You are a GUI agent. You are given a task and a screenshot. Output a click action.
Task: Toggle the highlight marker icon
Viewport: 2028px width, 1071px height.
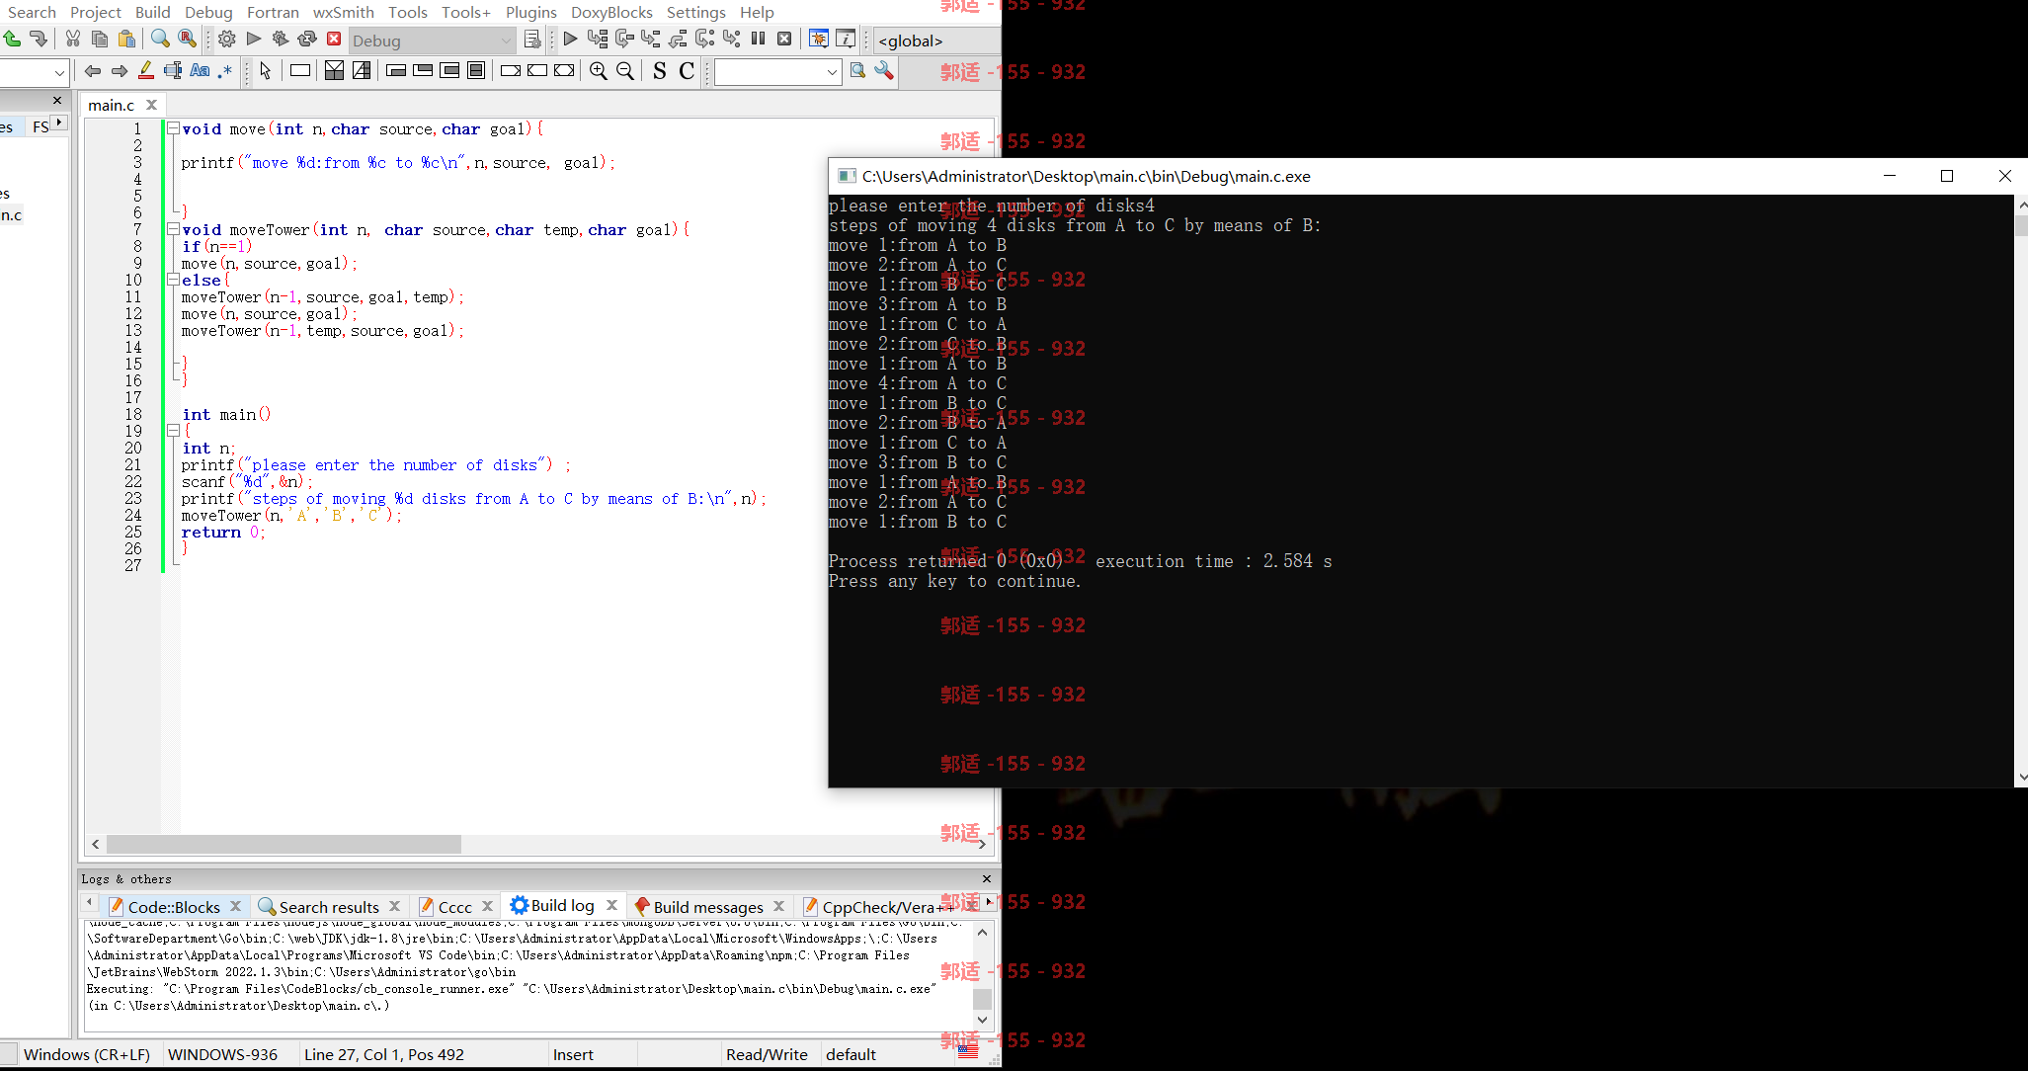tap(146, 71)
